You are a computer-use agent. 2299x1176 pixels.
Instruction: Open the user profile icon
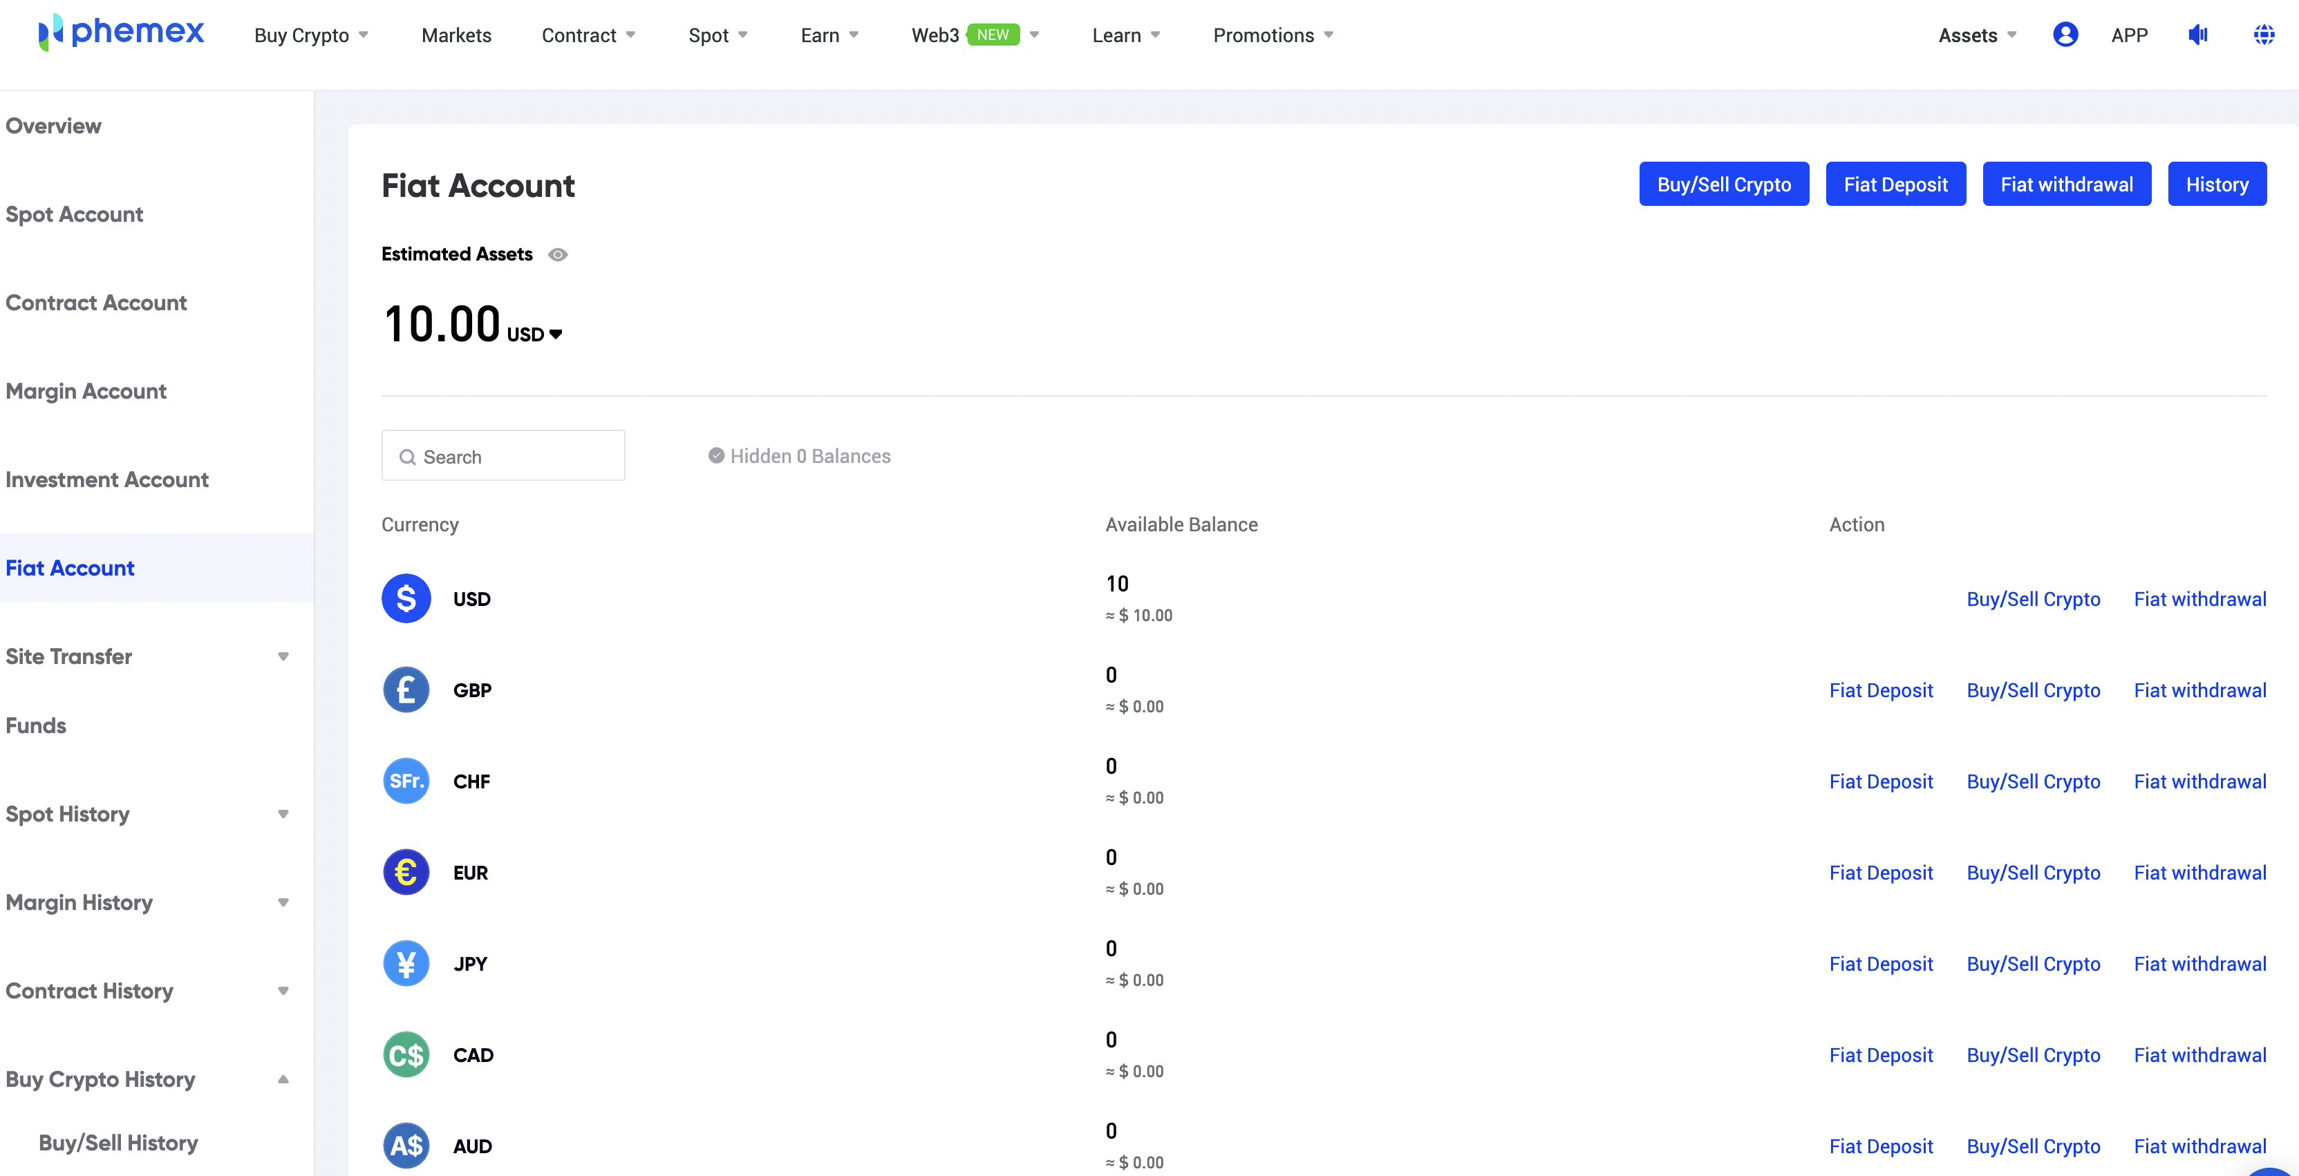[x=2065, y=35]
